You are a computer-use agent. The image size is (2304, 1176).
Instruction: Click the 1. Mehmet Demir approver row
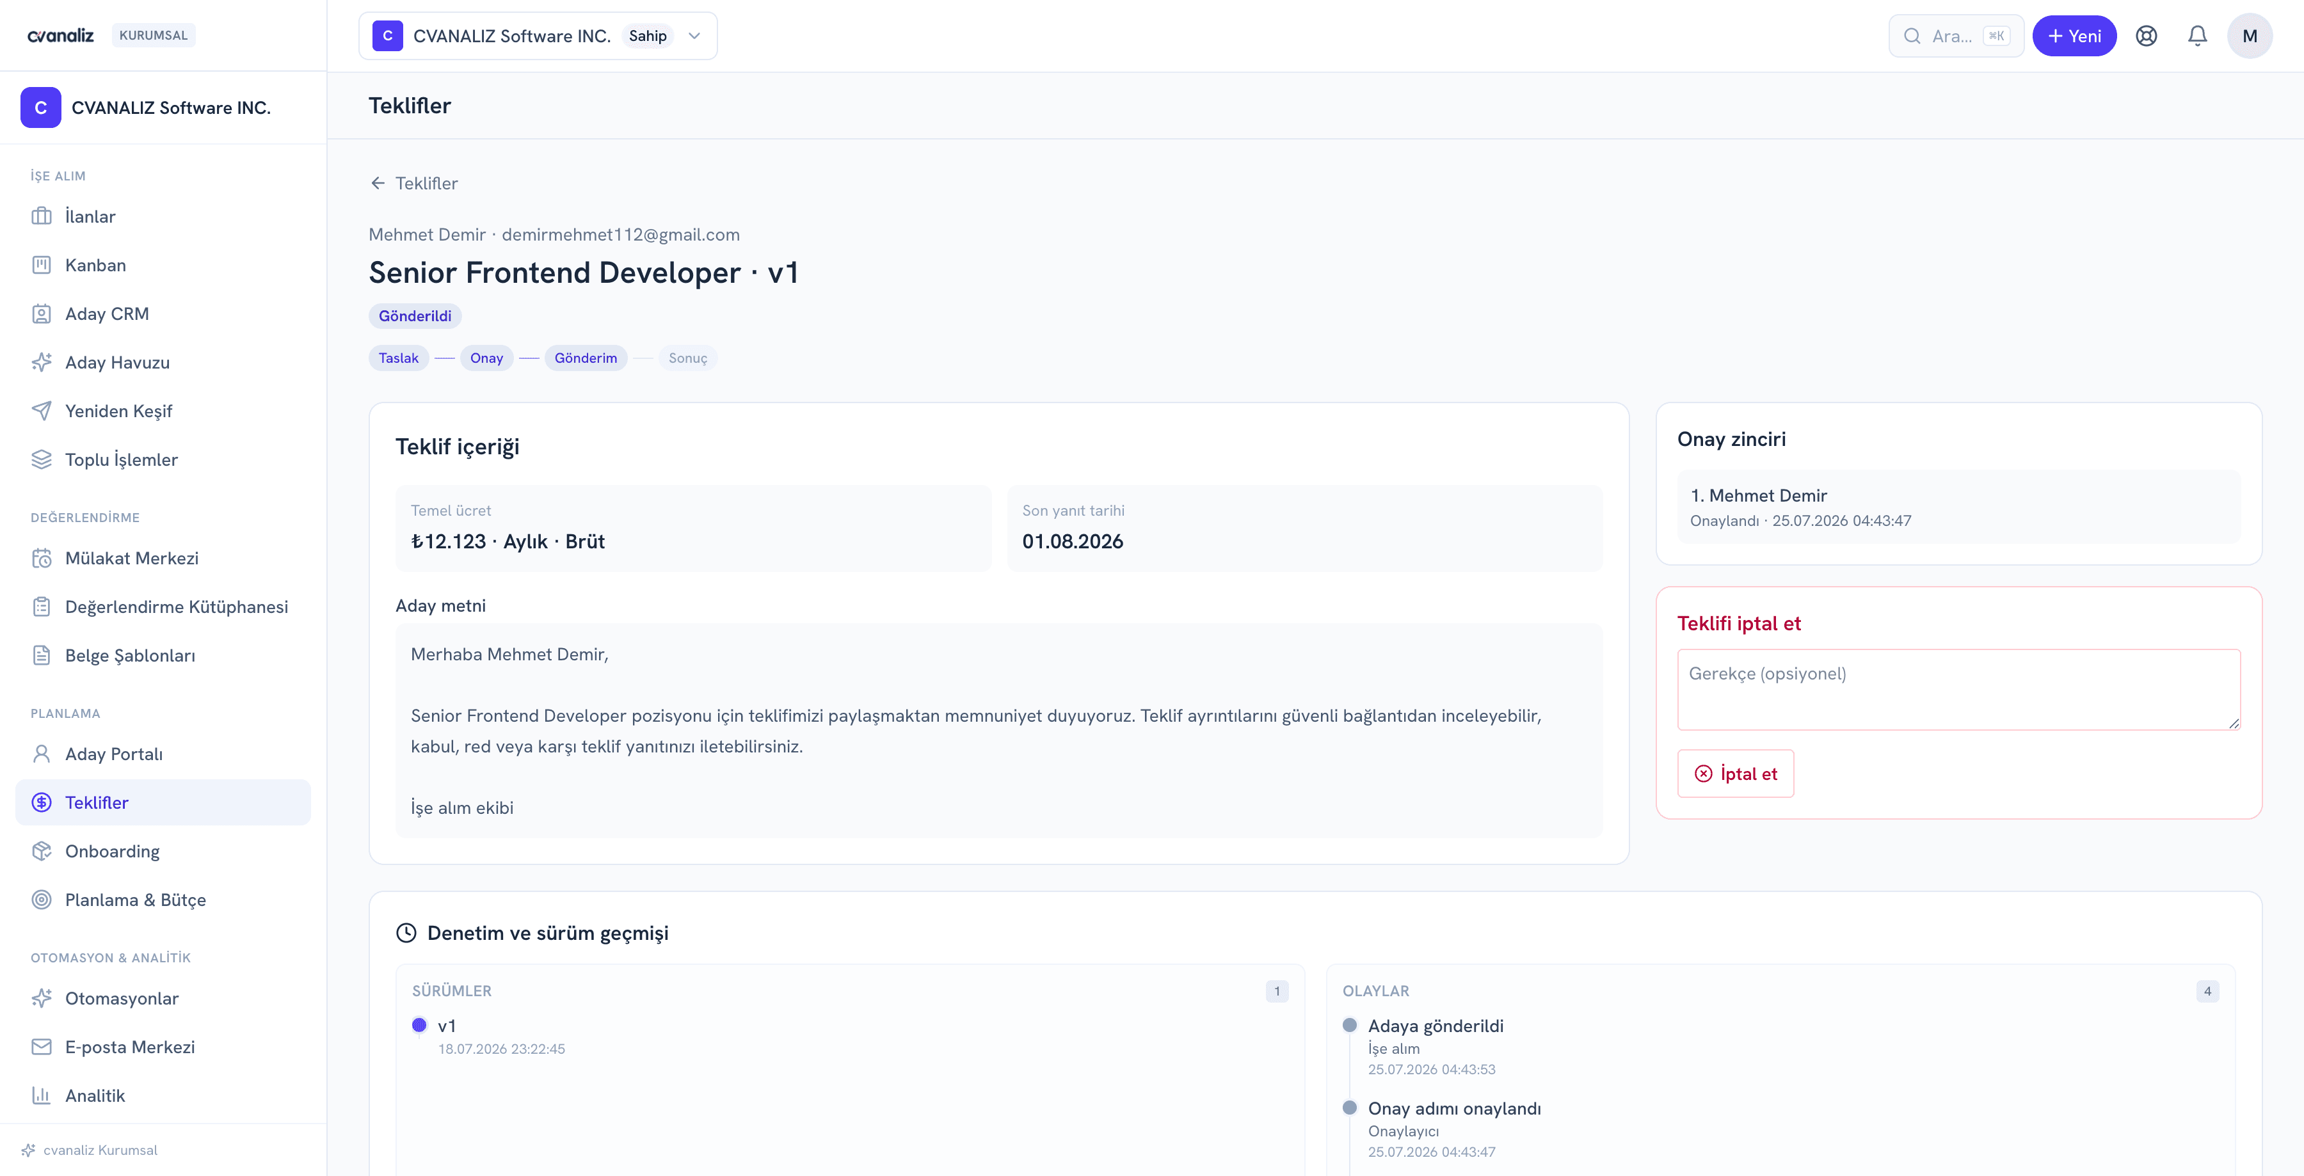pyautogui.click(x=1959, y=506)
